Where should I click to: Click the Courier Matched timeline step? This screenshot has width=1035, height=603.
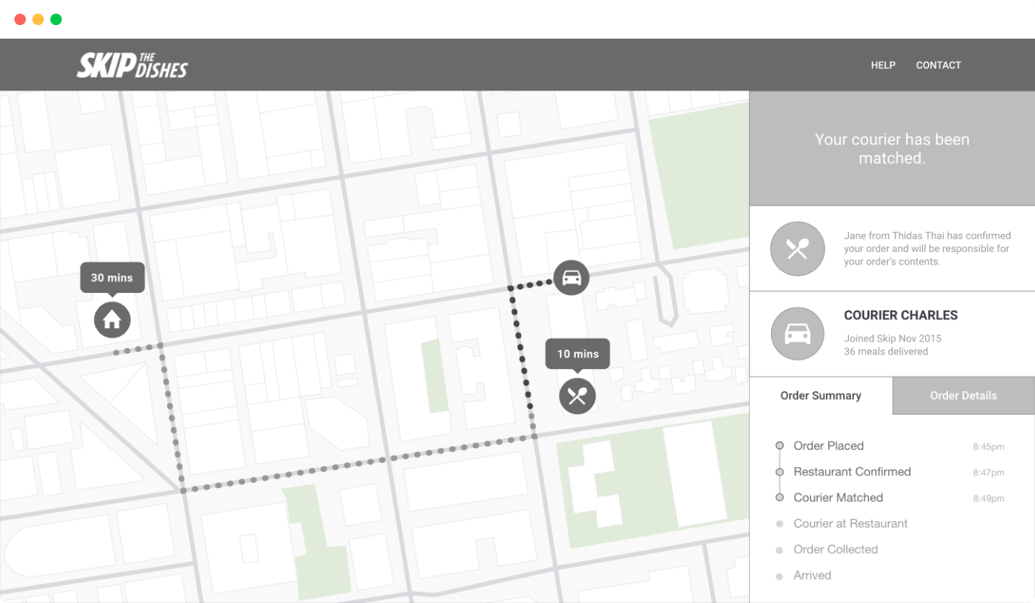click(x=838, y=497)
